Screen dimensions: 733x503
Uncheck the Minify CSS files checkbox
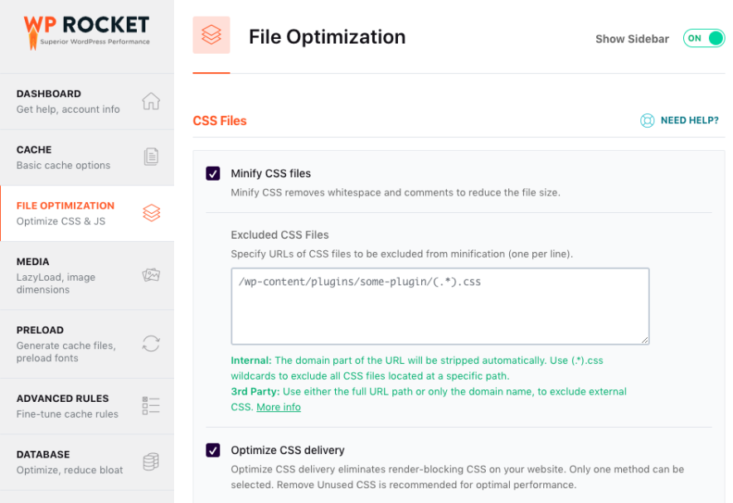213,173
